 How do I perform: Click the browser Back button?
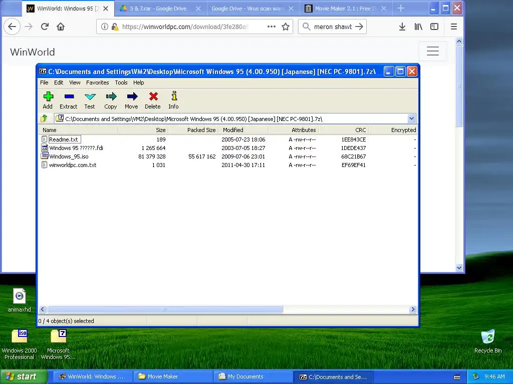(x=12, y=26)
